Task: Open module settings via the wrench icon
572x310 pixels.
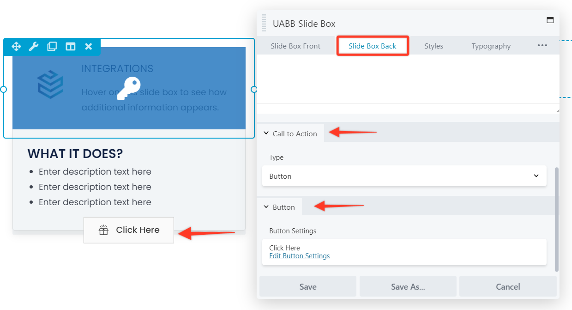Action: (34, 47)
